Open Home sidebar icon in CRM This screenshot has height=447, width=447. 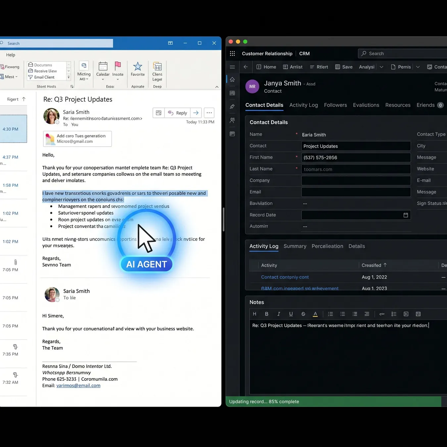(x=232, y=79)
